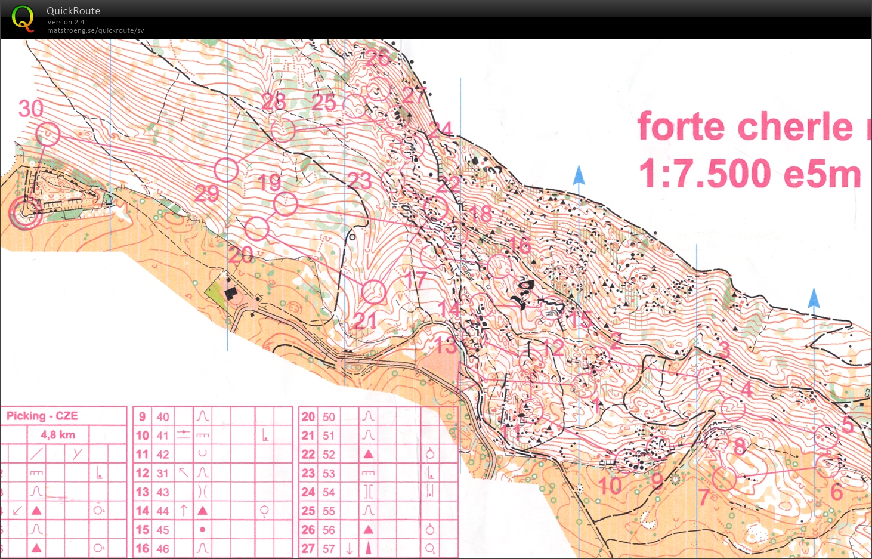Click the control circle beside number 30
Viewport: 872px width, 559px height.
pos(48,134)
